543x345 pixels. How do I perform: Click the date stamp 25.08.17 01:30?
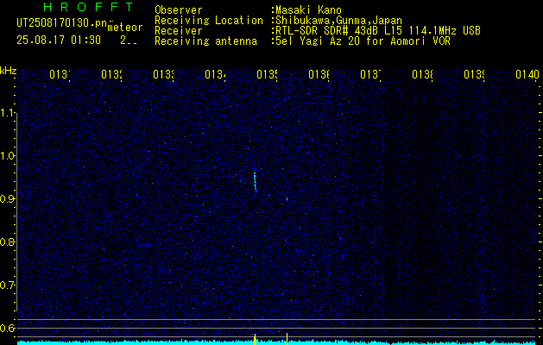tap(59, 41)
